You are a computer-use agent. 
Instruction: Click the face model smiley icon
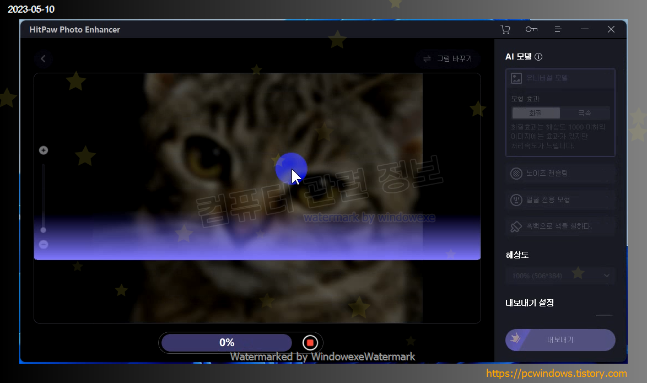[x=516, y=199]
